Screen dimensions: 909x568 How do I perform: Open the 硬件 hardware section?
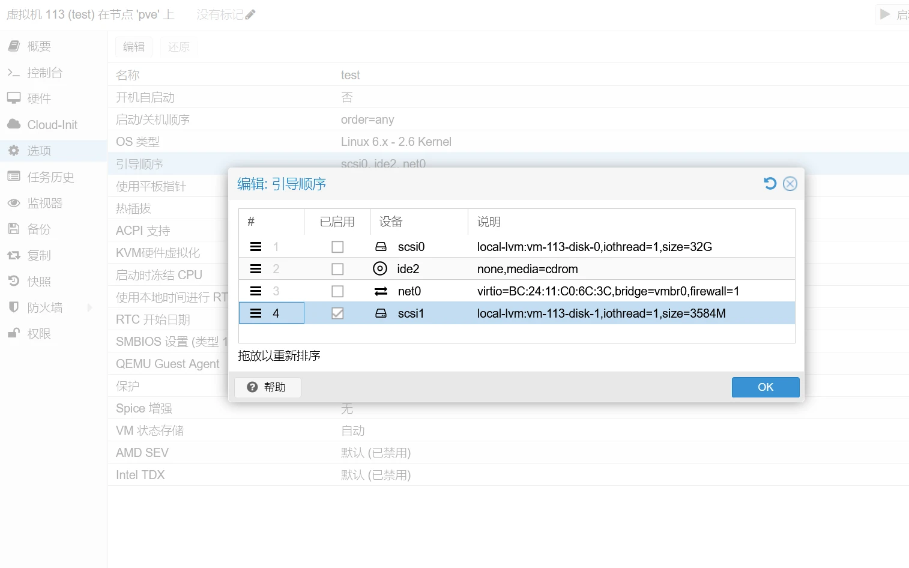coord(53,98)
